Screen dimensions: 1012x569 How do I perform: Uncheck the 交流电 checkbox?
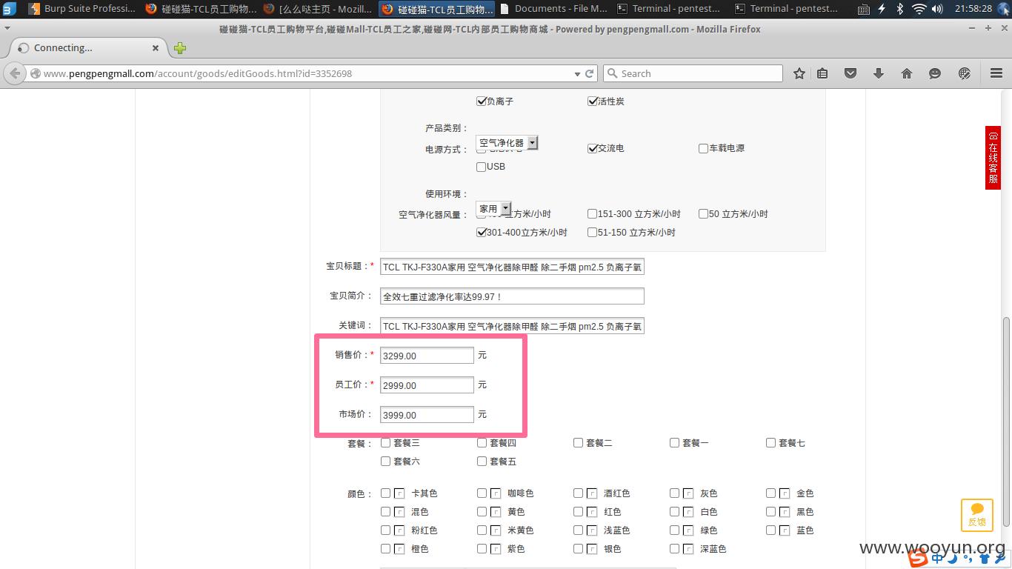coord(592,148)
